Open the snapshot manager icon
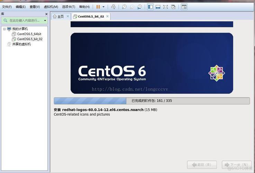Screen dimensions: 255x173 click(139, 7)
